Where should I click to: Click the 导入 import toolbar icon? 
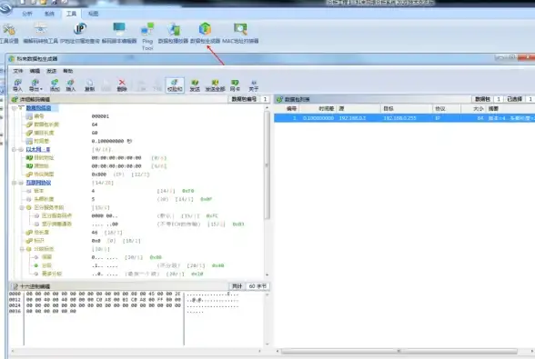pyautogui.click(x=17, y=85)
